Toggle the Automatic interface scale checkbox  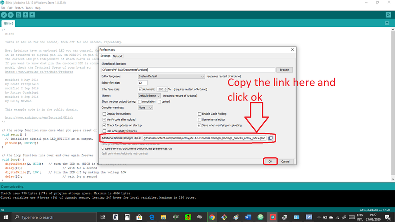click(x=141, y=89)
